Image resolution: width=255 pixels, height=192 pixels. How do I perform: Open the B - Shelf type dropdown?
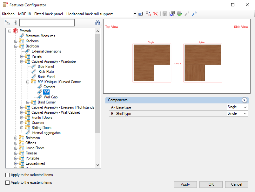tap(245, 114)
